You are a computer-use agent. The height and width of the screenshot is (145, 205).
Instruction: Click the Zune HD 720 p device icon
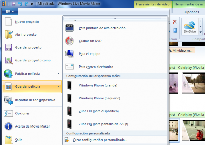69,124
